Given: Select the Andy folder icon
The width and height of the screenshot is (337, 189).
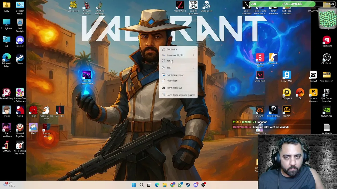Looking at the screenshot, I should pyautogui.click(x=7, y=7).
